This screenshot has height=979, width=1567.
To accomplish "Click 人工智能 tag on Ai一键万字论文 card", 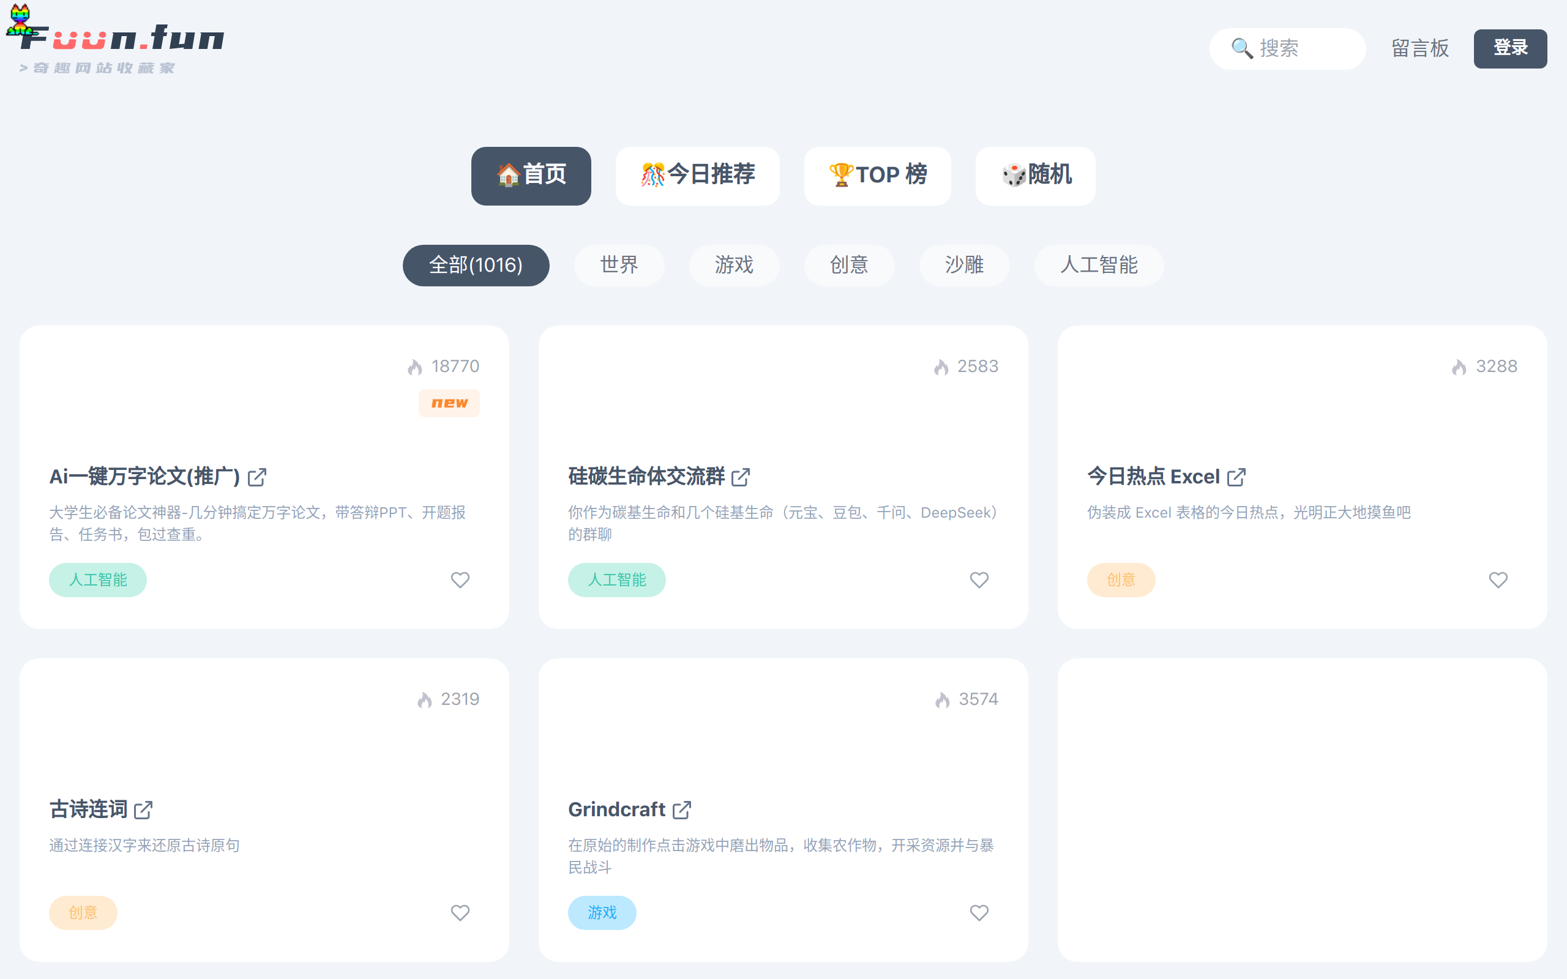I will (98, 579).
